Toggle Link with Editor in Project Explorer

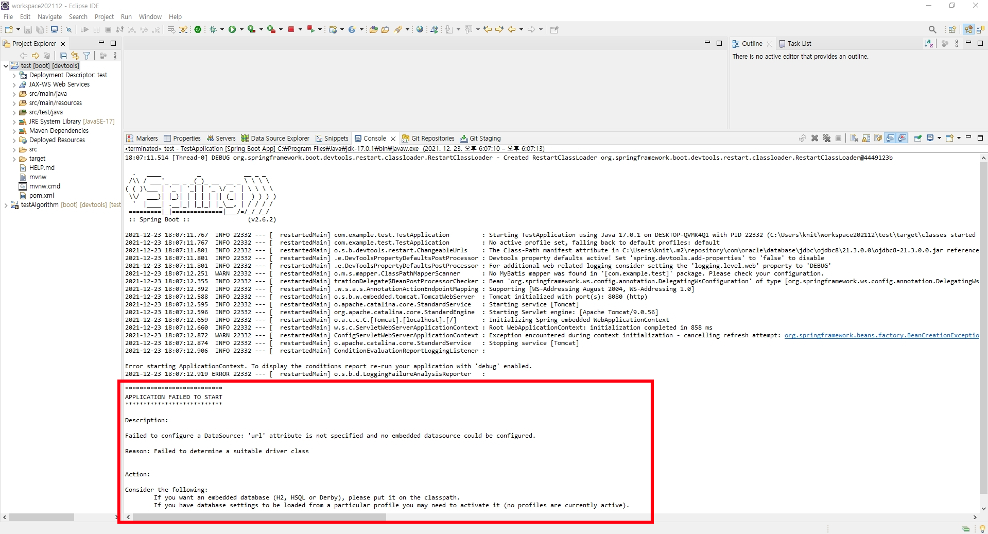pyautogui.click(x=75, y=56)
